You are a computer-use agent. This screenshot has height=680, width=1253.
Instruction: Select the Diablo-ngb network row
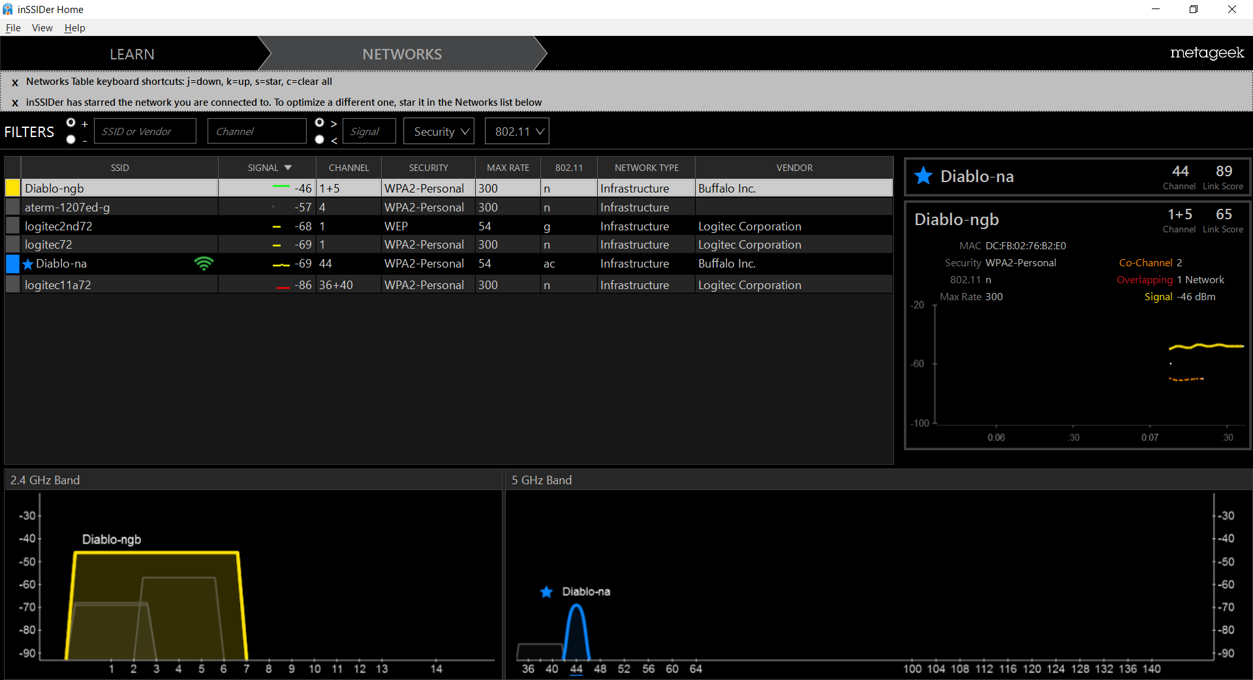tap(449, 188)
